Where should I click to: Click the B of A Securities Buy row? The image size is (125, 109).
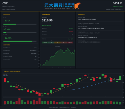tap(20, 56)
